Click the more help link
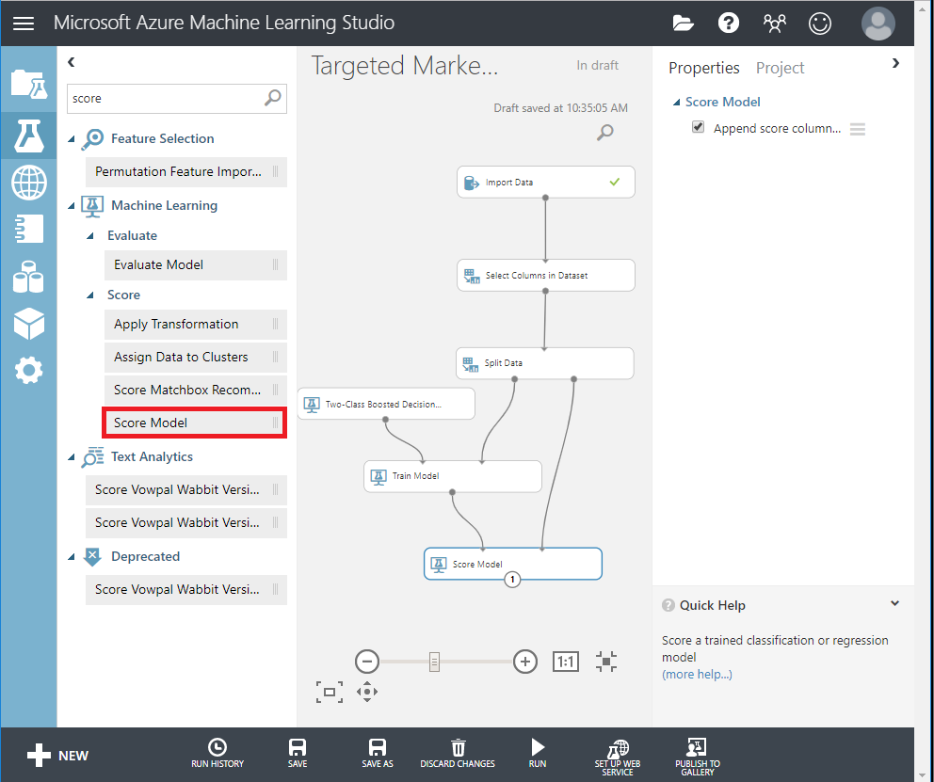934x782 pixels. pos(697,674)
